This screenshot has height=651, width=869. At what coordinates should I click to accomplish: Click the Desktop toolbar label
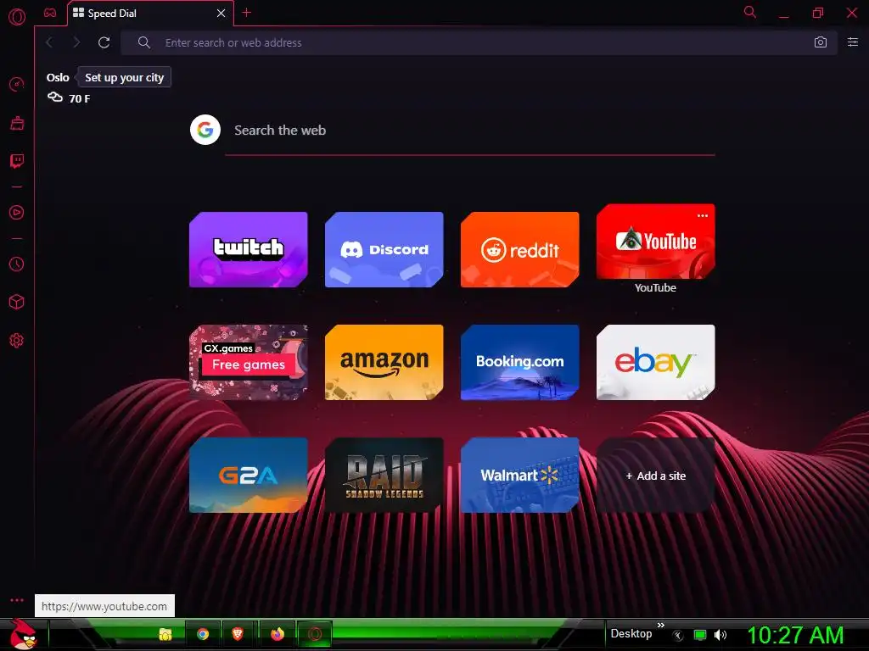(x=631, y=634)
